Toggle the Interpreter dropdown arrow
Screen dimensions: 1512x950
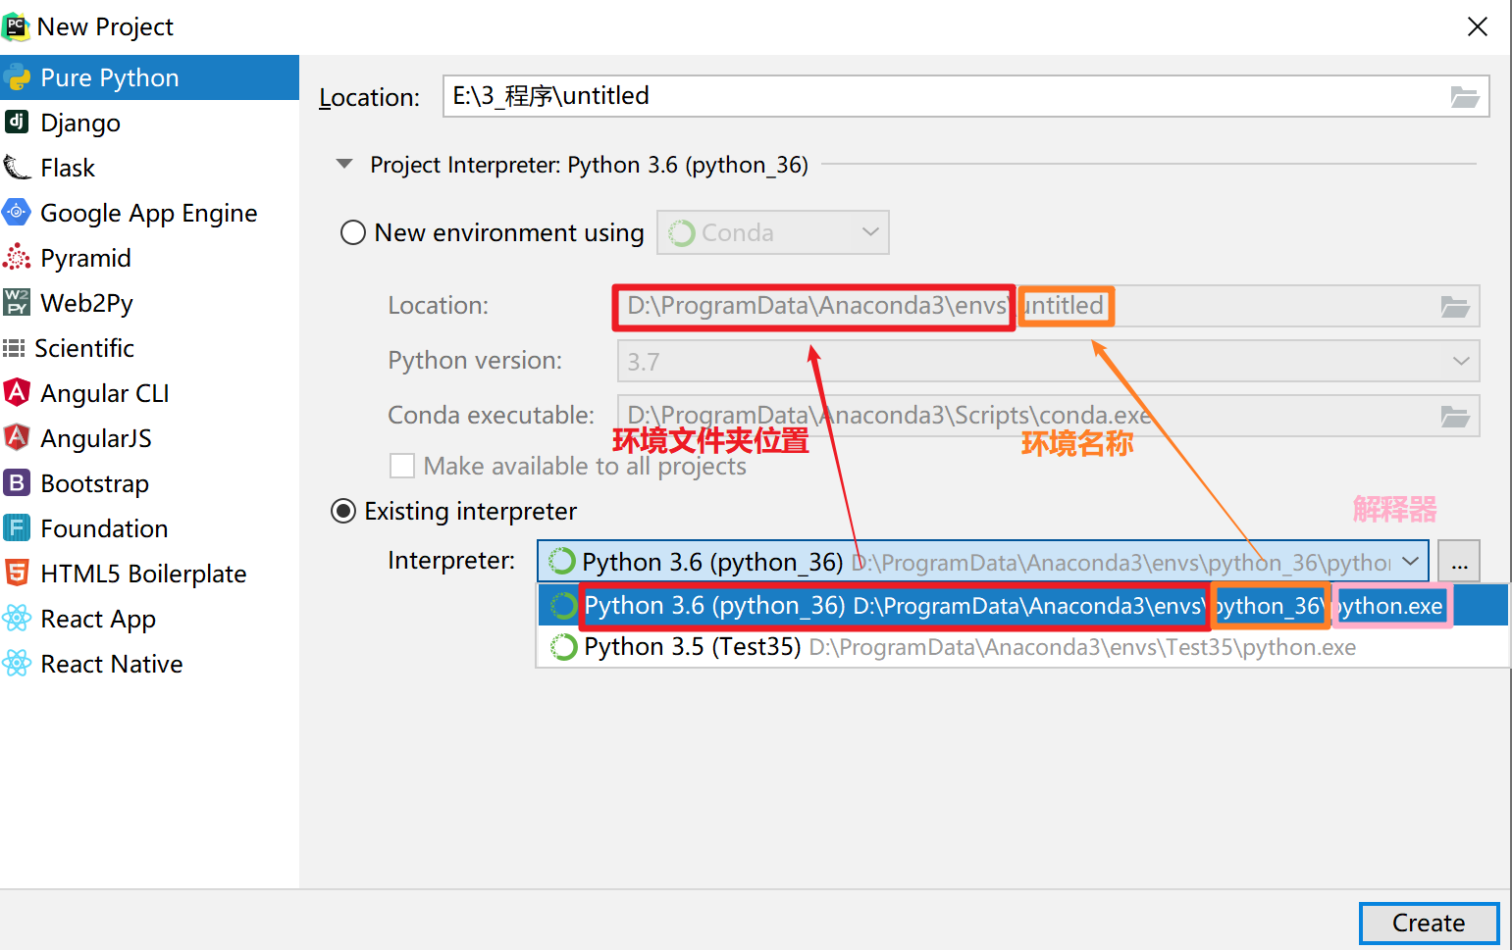pos(1411,562)
